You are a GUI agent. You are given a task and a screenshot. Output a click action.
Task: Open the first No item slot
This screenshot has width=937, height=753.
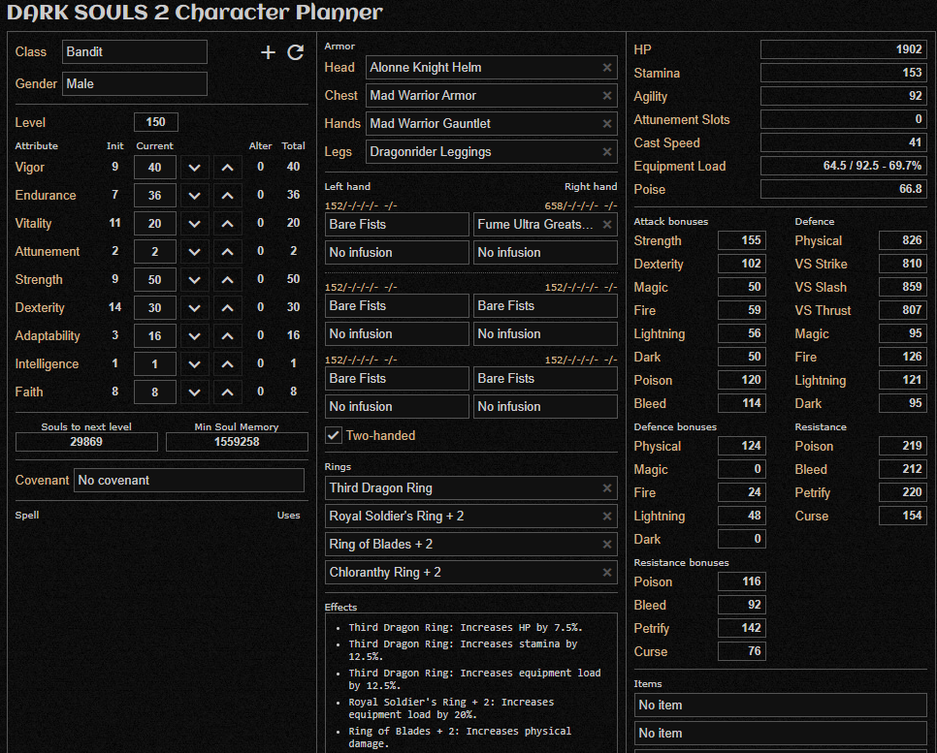point(781,706)
